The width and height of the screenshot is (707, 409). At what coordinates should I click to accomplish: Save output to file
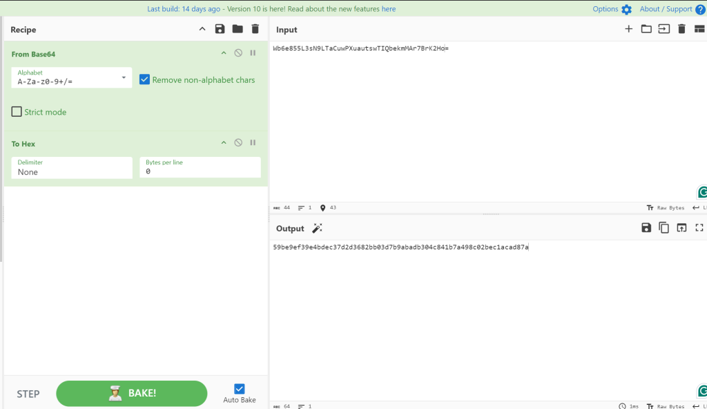click(646, 227)
